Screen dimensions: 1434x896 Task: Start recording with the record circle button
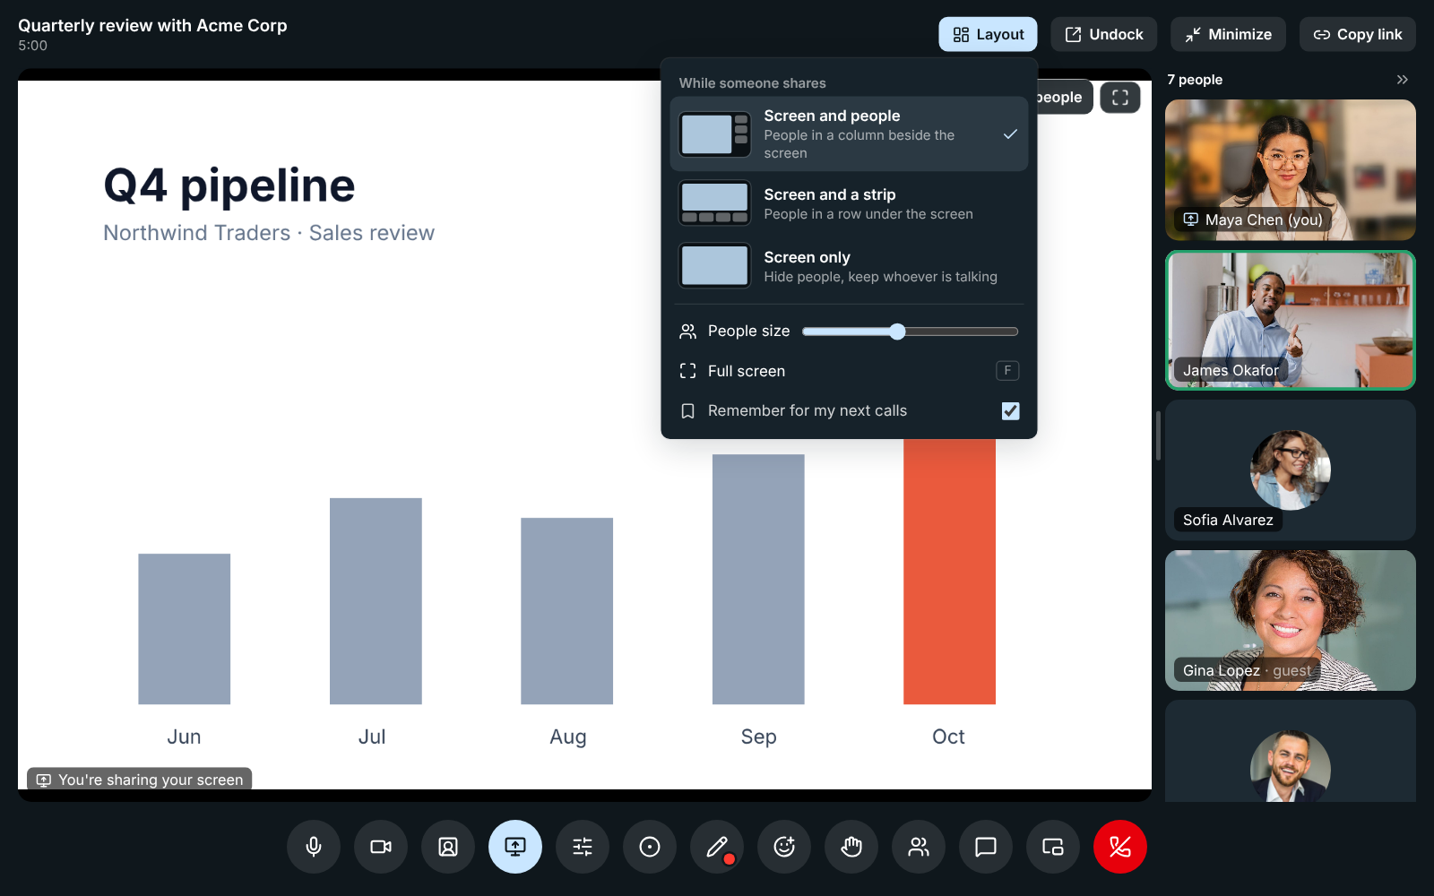point(650,847)
